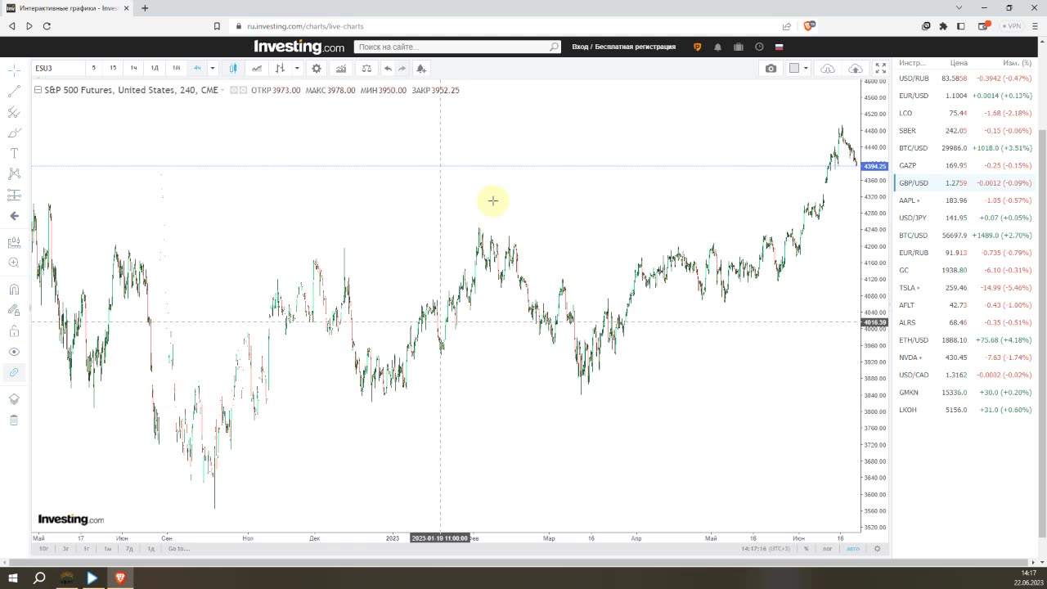Click the Вход / Бесплатная регистрация link
This screenshot has height=589, width=1047.
click(623, 47)
